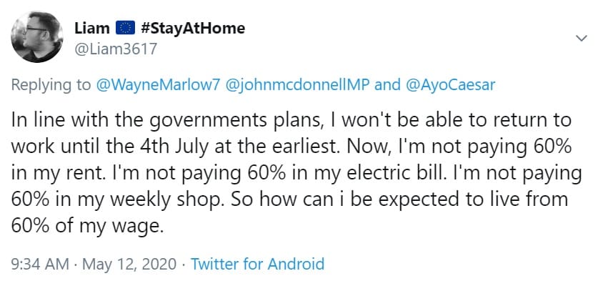
Task: Click the display name Liam
Action: pyautogui.click(x=92, y=29)
